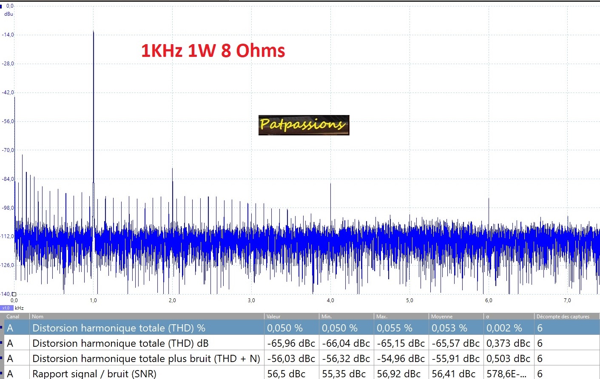This screenshot has width=600, height=379.
Task: Click the blue marker beside the THD + N row
Action: [x=1, y=358]
